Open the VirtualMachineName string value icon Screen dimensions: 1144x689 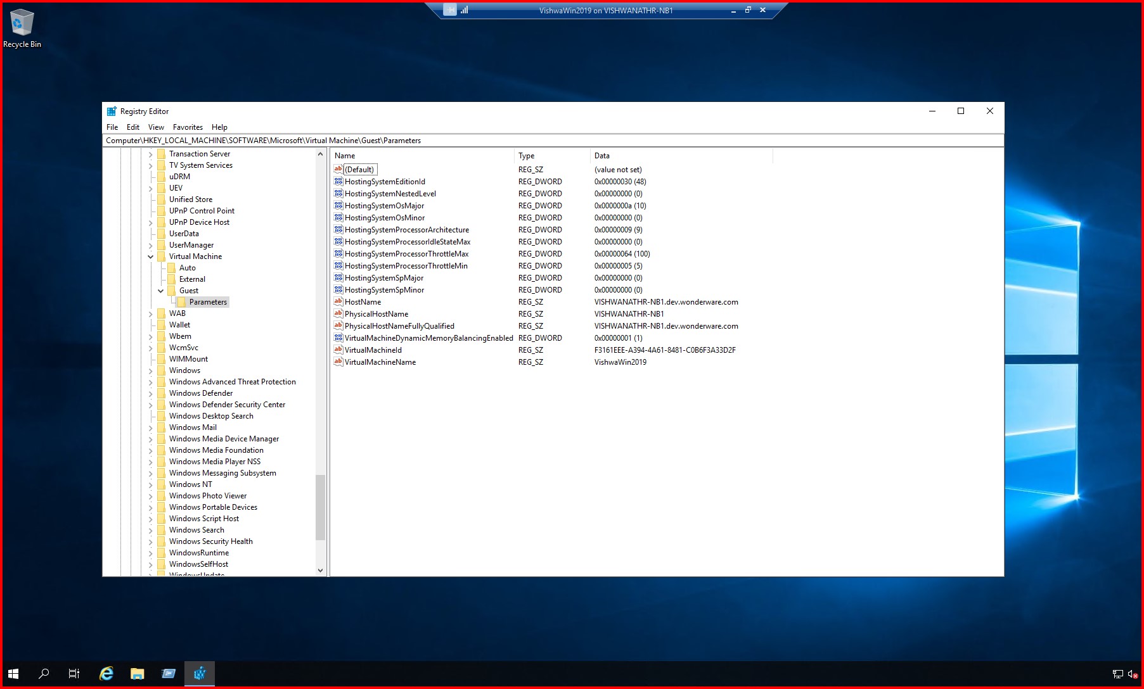[x=338, y=362]
